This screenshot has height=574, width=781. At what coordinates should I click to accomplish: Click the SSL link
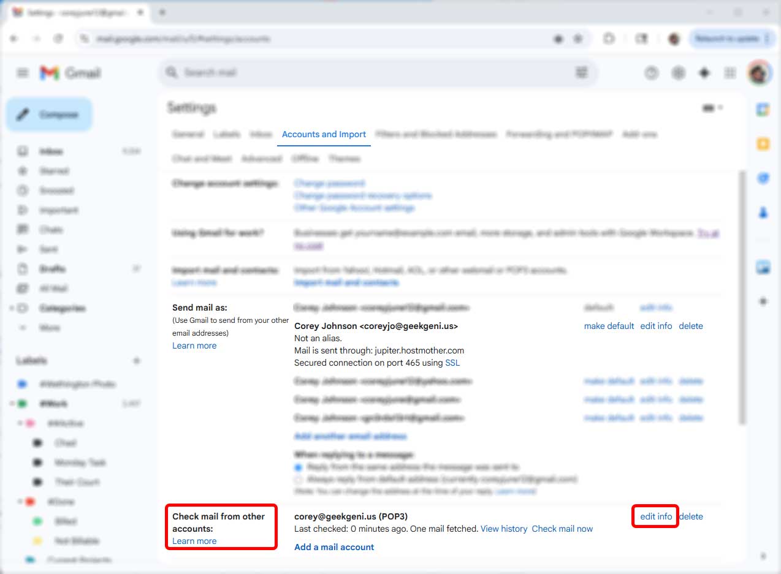tap(452, 363)
